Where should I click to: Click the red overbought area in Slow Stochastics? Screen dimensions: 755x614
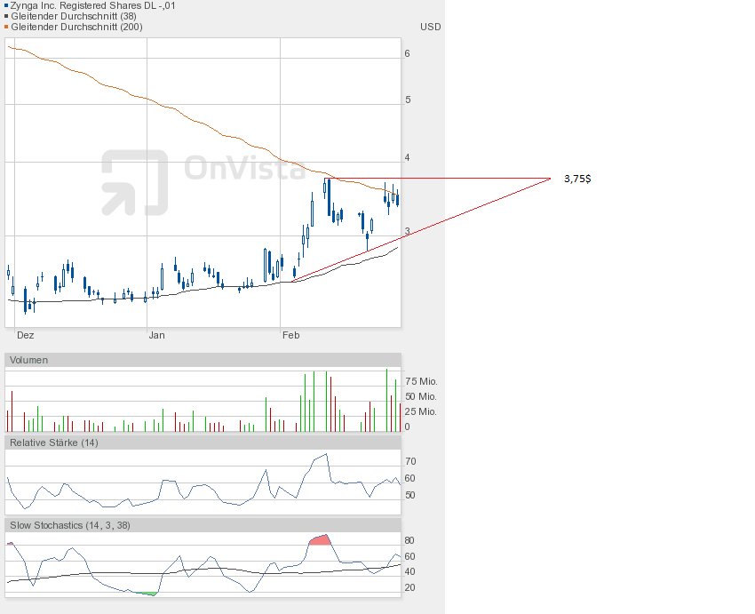coord(320,539)
